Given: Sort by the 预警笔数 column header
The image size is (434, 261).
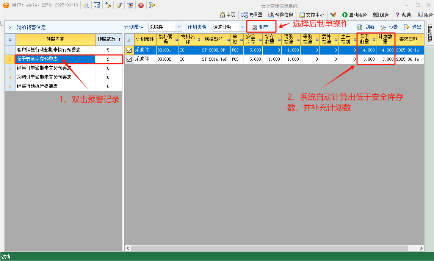Looking at the screenshot, I should click(x=108, y=39).
